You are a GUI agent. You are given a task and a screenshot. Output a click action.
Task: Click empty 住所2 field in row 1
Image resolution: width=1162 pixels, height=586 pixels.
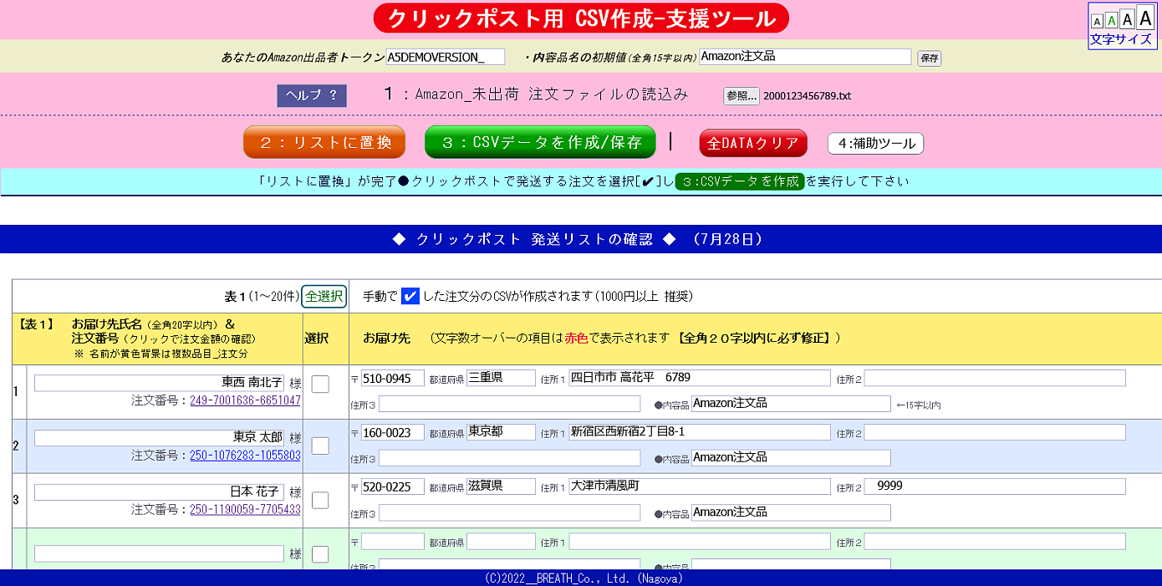click(995, 378)
